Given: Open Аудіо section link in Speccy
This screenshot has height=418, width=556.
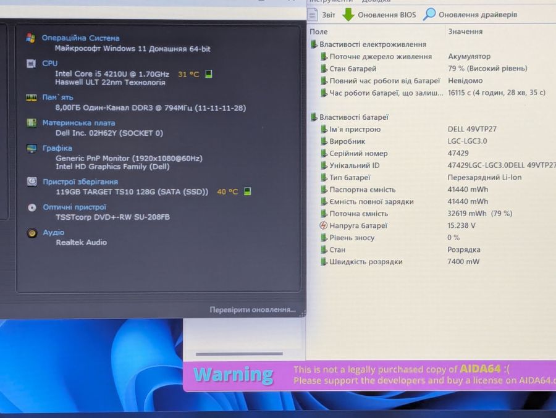Looking at the screenshot, I should click(54, 233).
